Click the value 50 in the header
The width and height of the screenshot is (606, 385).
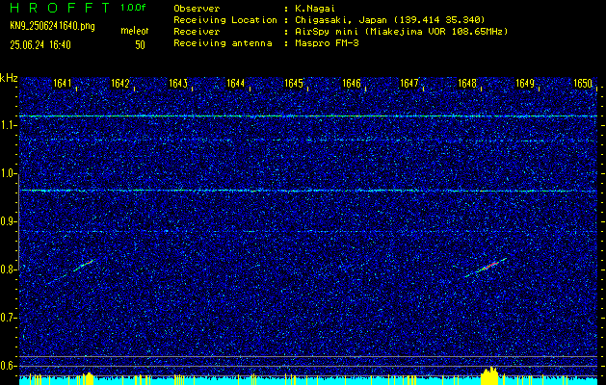140,45
